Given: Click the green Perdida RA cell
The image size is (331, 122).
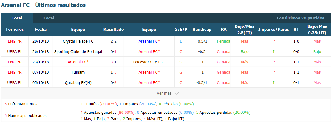Looking at the screenshot, I should (224, 41).
